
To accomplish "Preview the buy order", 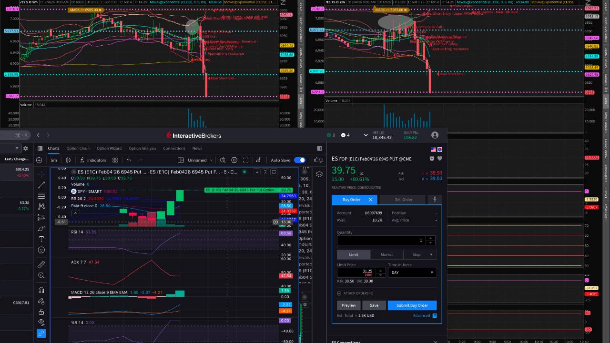I will [x=348, y=305].
